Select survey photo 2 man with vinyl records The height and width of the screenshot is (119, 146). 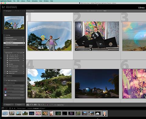[97, 36]
